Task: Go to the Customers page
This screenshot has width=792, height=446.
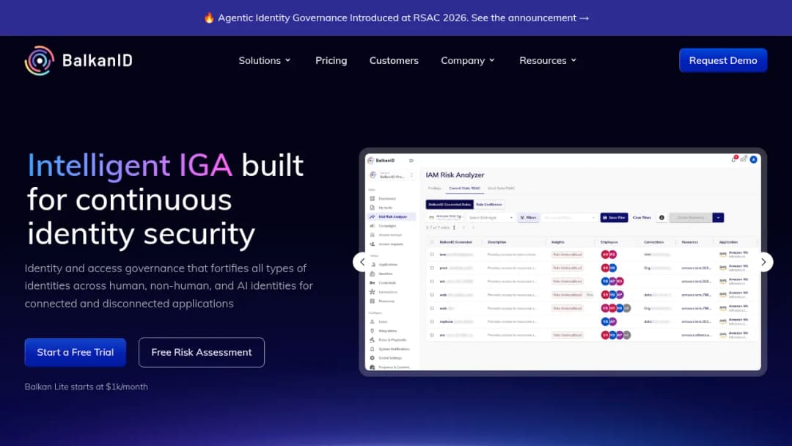Action: 394,61
